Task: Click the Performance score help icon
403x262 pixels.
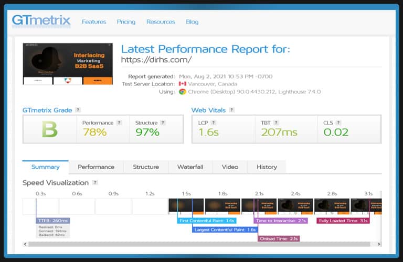Action: pos(119,123)
